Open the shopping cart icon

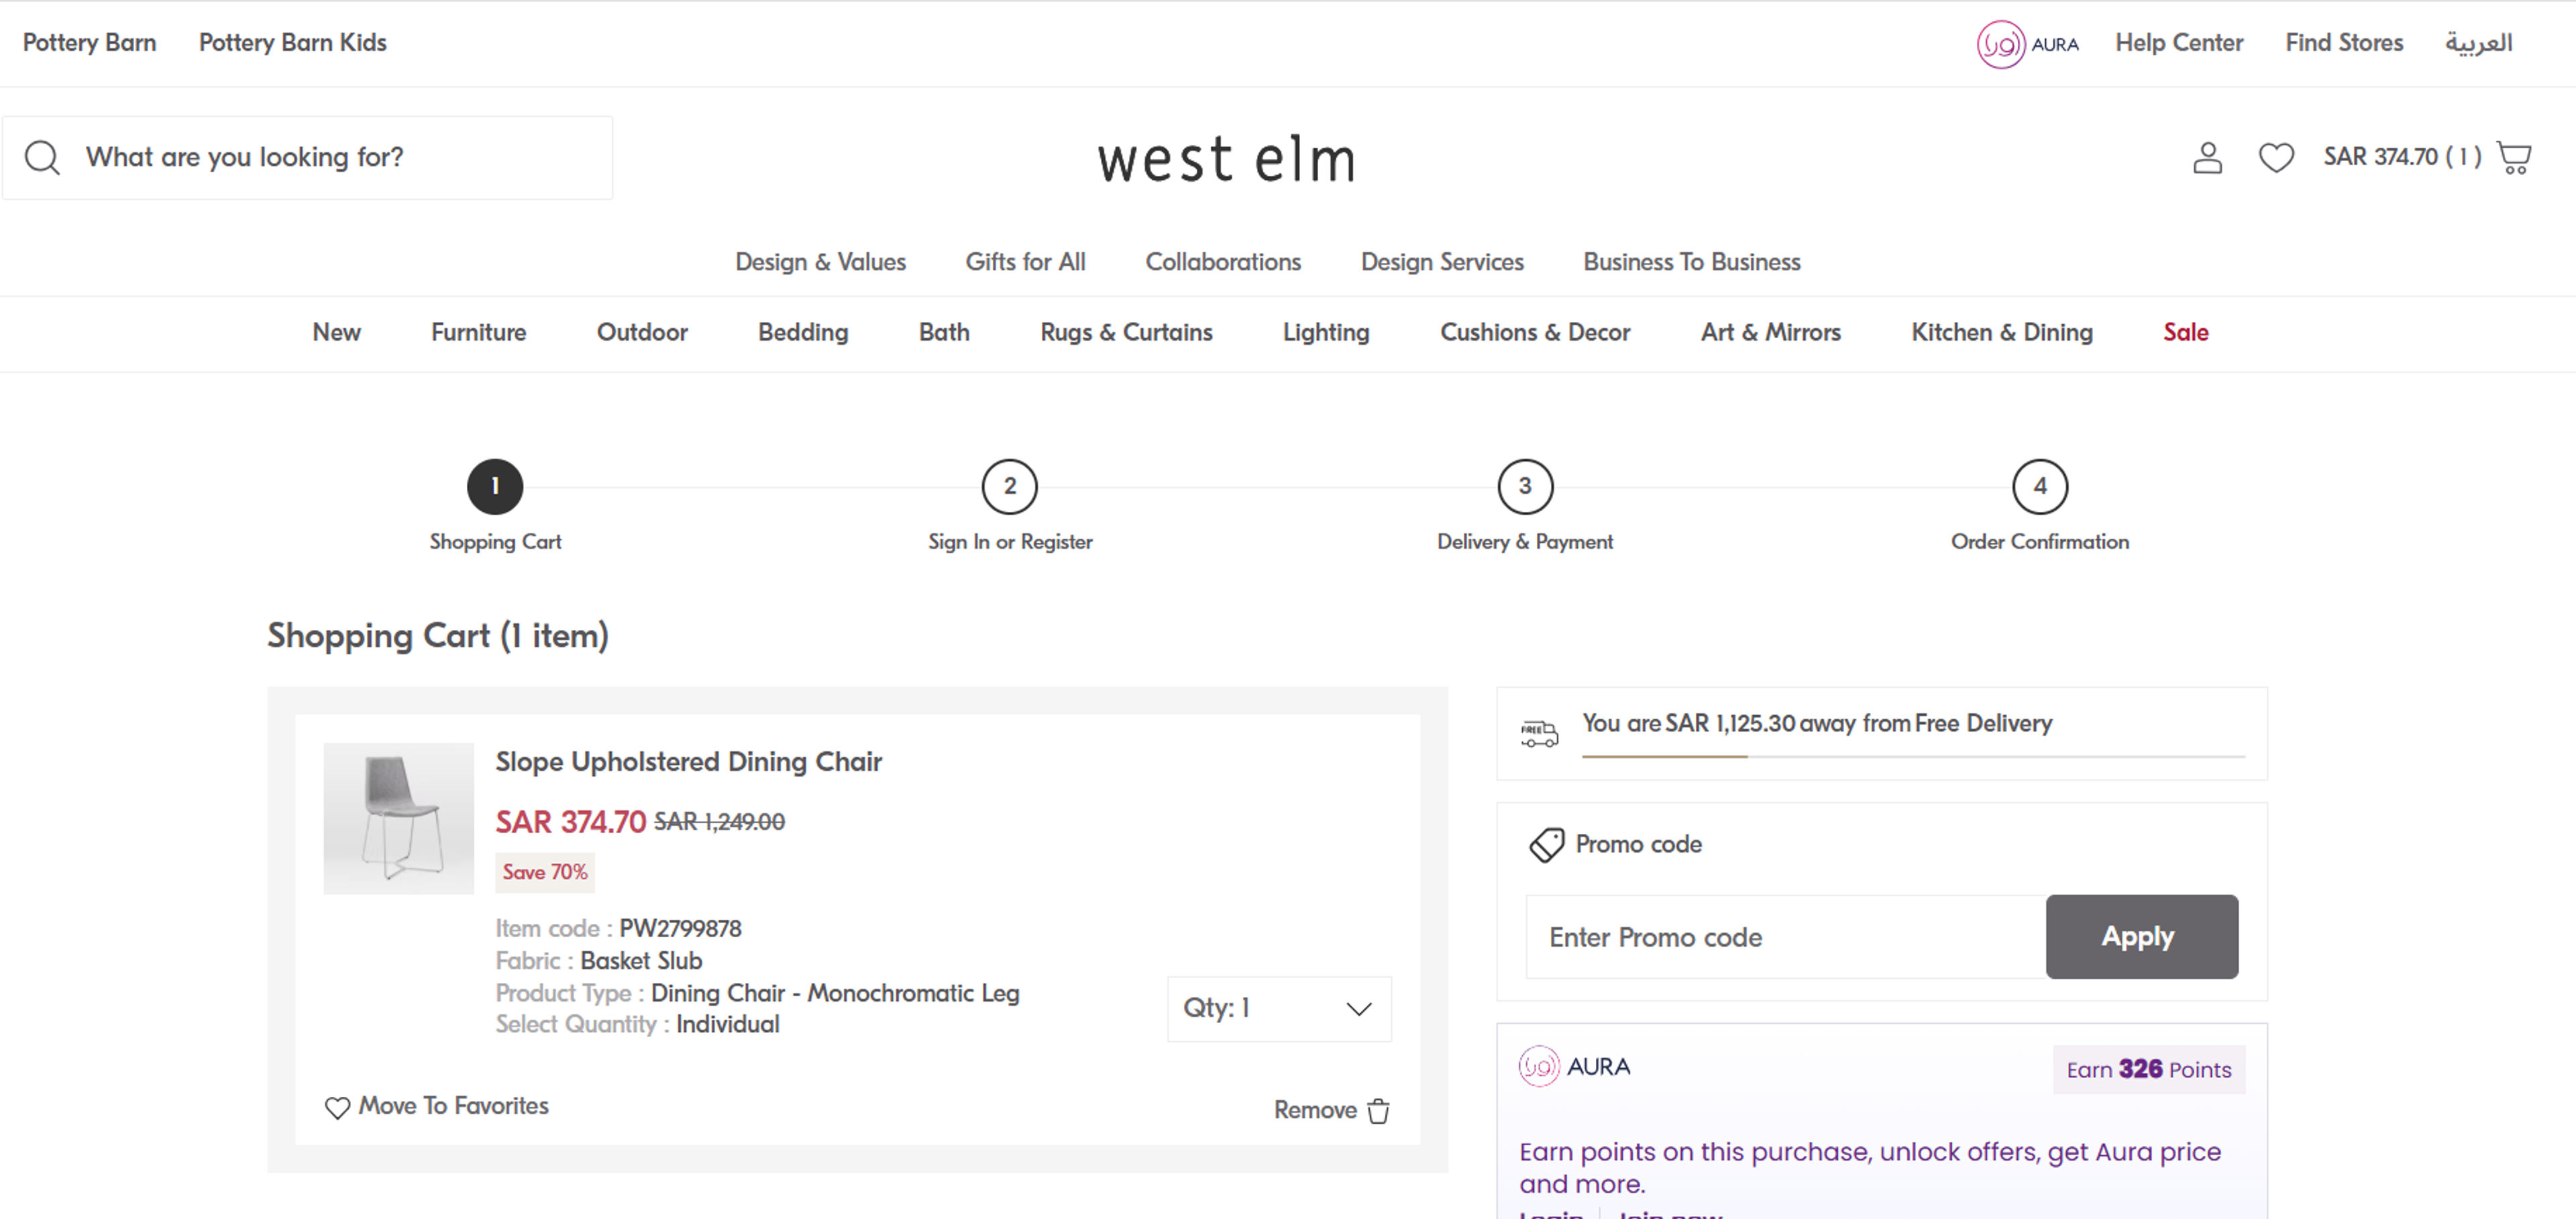pos(2514,157)
